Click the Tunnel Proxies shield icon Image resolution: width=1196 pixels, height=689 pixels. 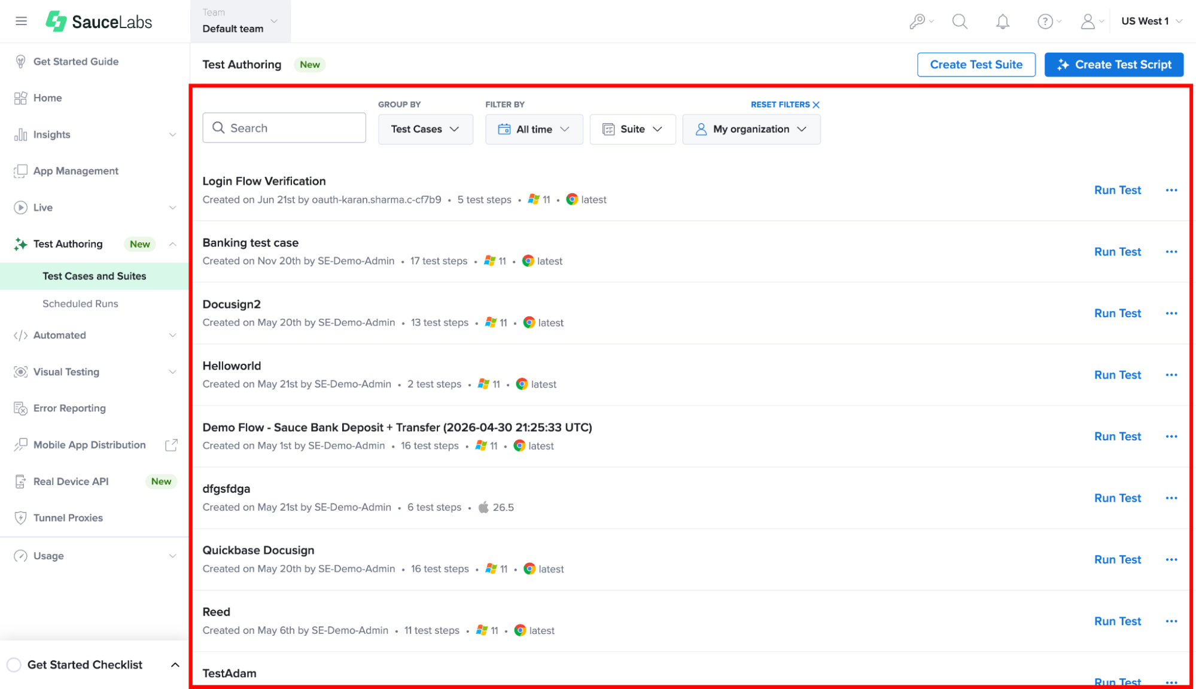[20, 518]
